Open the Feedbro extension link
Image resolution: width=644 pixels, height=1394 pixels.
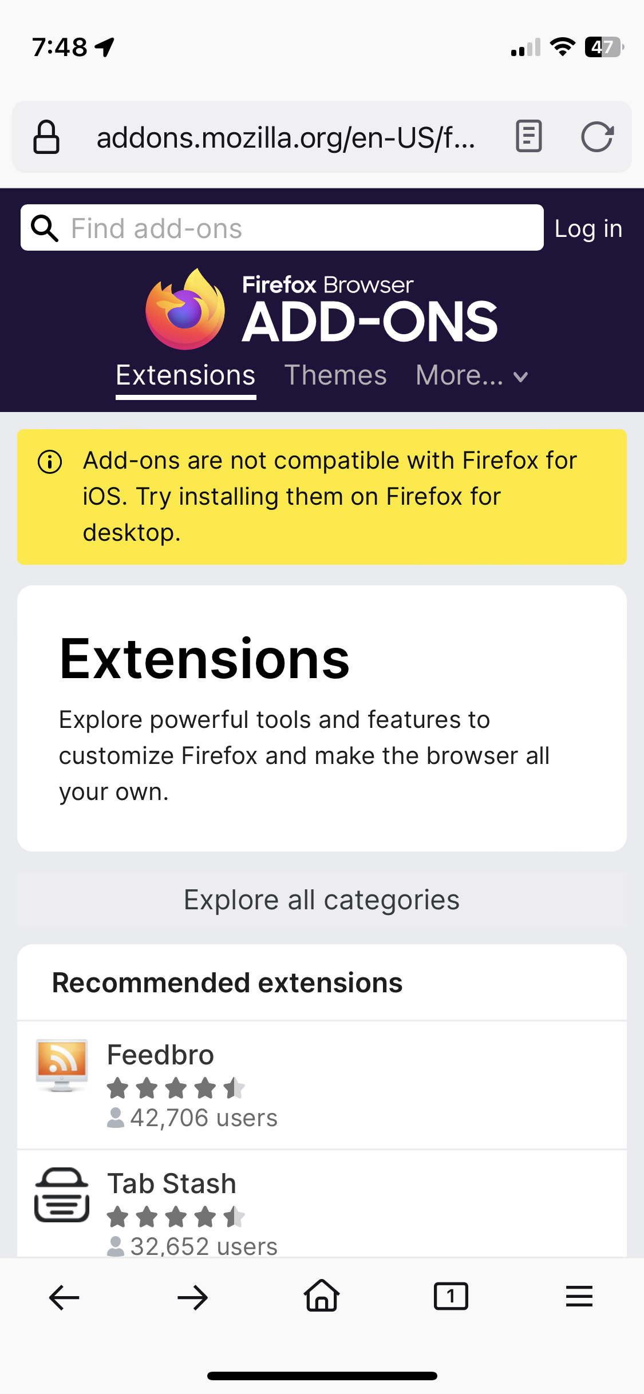[x=160, y=1055]
